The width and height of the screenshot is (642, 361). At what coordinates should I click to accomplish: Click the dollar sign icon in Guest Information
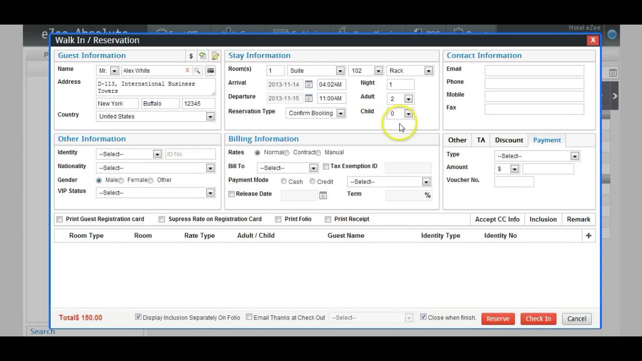tap(191, 56)
